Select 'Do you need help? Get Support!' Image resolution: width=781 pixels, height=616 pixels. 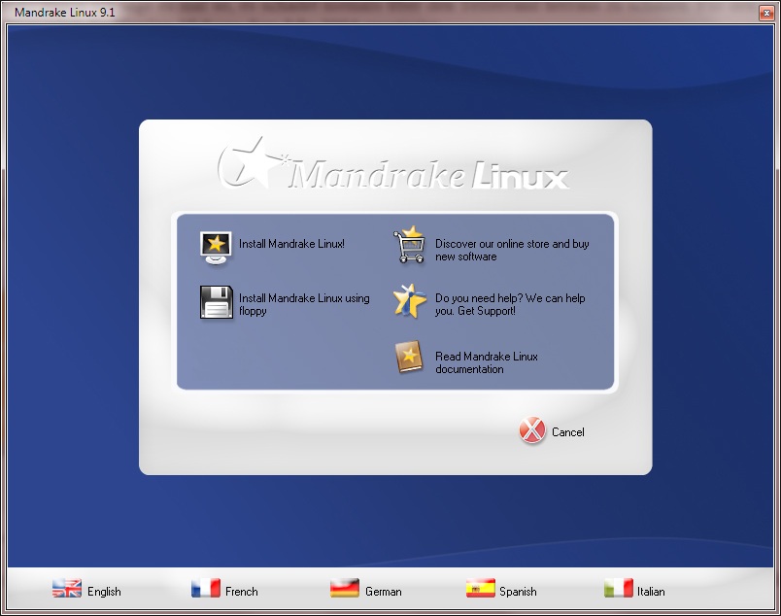point(510,304)
